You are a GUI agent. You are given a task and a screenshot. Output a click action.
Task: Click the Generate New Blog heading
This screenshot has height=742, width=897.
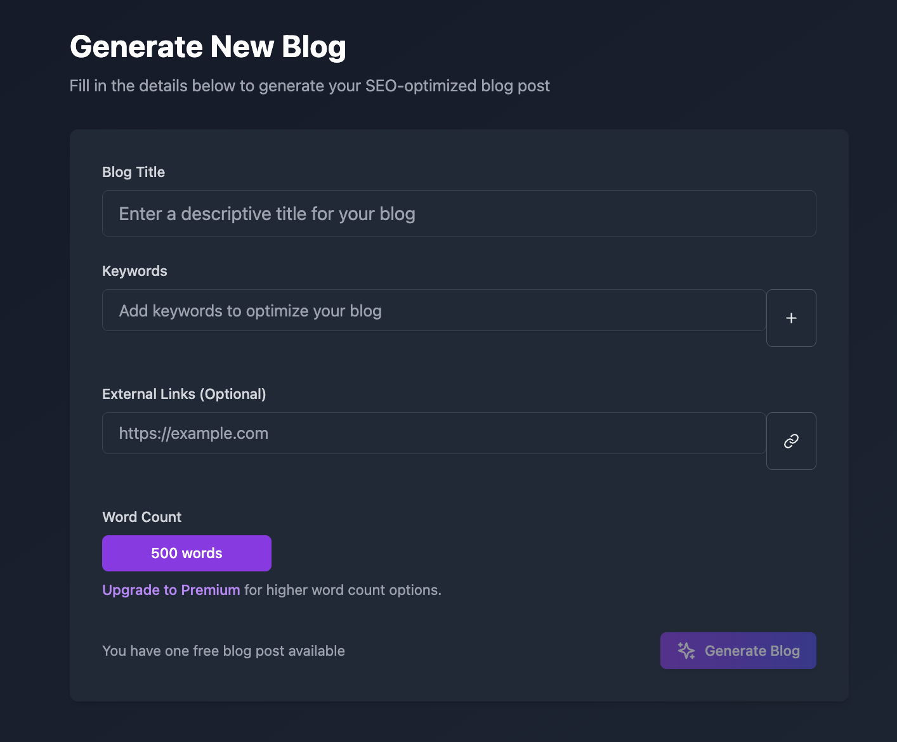tap(207, 47)
